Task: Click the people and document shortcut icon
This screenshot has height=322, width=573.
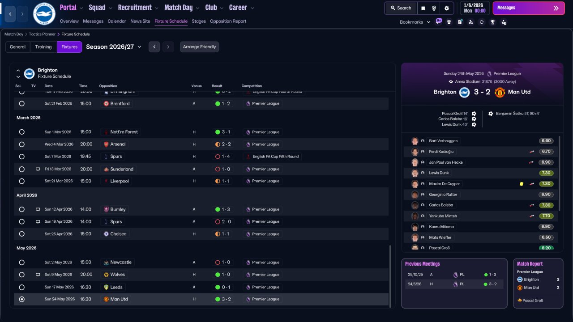Action: (x=504, y=22)
